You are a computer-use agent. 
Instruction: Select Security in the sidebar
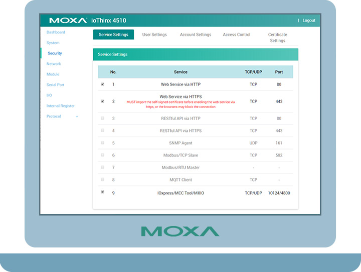click(x=55, y=53)
